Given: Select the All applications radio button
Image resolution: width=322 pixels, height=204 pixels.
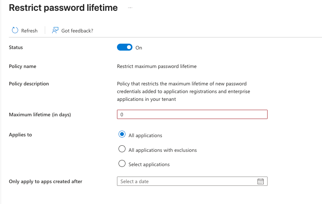Looking at the screenshot, I should coord(122,134).
